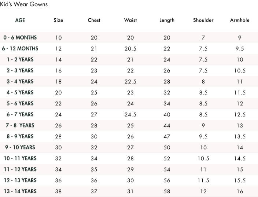Select the Size column header
Viewport: 258px width, 197px height.
point(58,20)
